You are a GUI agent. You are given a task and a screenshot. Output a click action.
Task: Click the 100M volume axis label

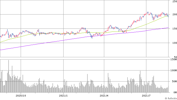tap(174, 70)
